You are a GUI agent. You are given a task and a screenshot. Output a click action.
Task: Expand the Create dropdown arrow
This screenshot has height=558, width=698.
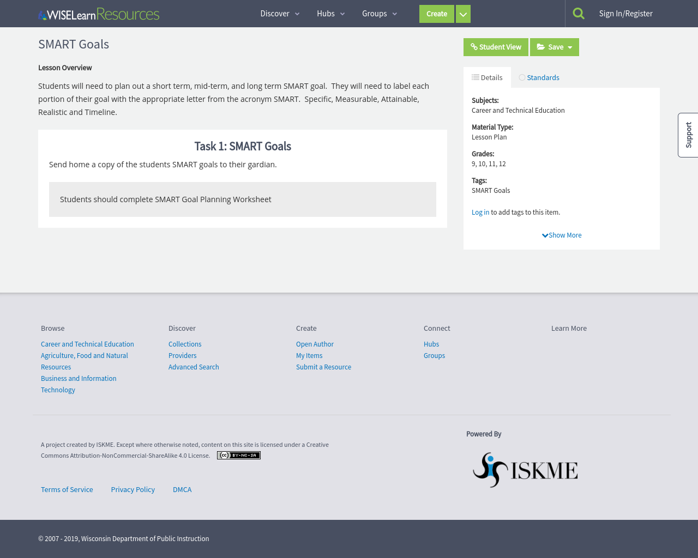coord(462,14)
